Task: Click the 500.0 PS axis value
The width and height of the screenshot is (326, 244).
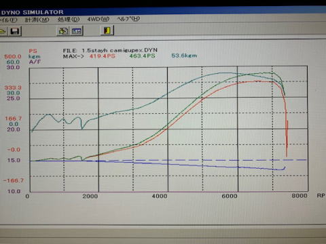Action: click(x=13, y=56)
